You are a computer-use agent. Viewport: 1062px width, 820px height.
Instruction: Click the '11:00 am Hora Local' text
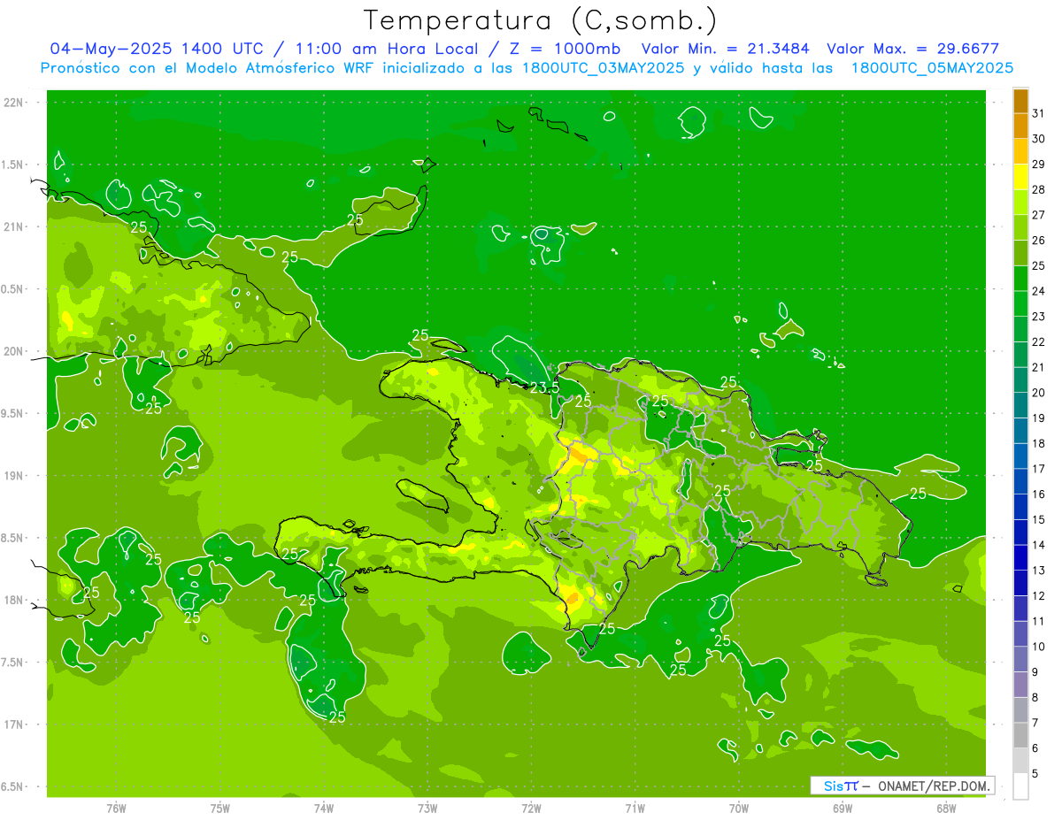(383, 49)
